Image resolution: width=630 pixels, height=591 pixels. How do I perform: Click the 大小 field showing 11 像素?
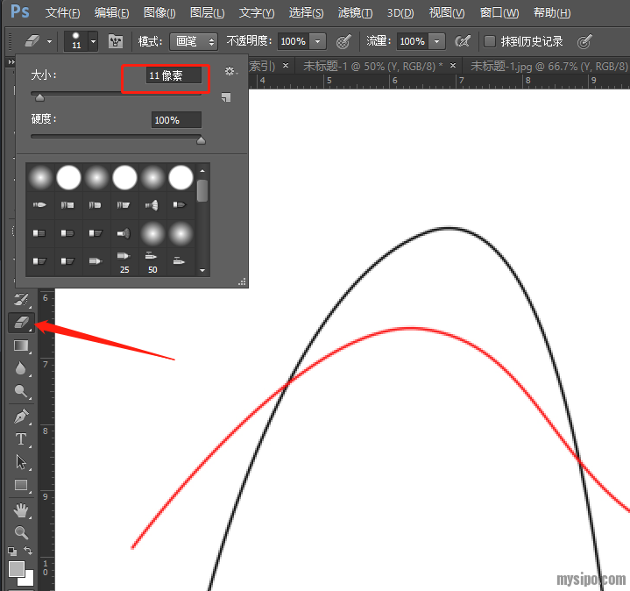tap(174, 76)
